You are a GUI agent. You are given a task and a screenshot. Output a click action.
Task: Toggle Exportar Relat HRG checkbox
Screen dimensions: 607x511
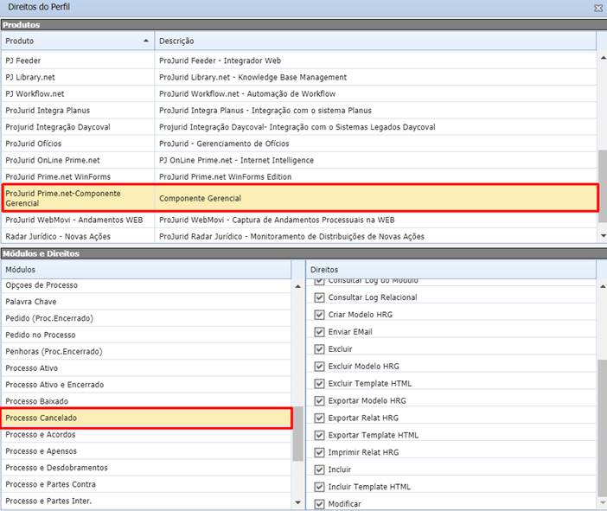319,418
